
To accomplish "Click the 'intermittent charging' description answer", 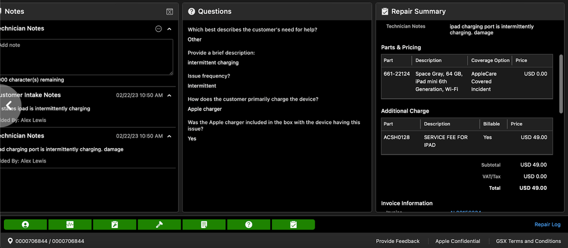I will point(213,63).
